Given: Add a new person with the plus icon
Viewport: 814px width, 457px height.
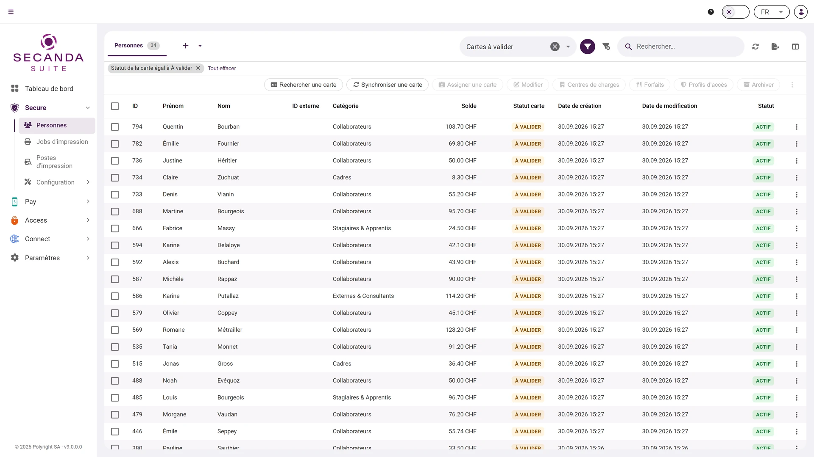Looking at the screenshot, I should coord(186,46).
